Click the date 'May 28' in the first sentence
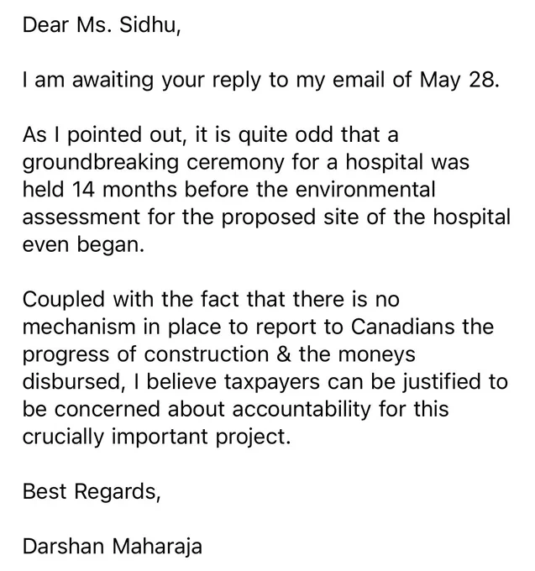The height and width of the screenshot is (571, 535). pos(458,80)
